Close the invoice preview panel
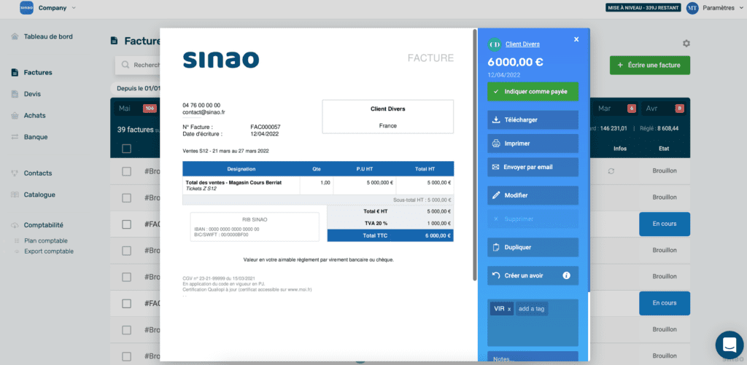This screenshot has width=747, height=365. (576, 39)
